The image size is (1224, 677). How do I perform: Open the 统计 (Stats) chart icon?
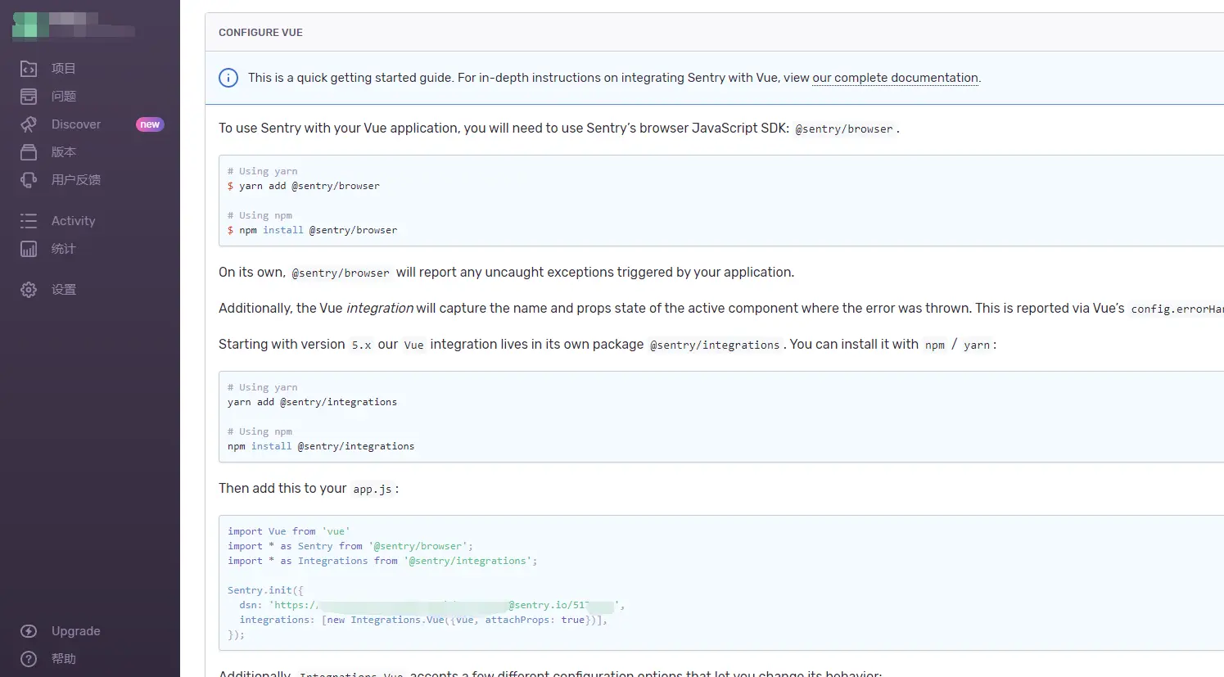coord(29,249)
